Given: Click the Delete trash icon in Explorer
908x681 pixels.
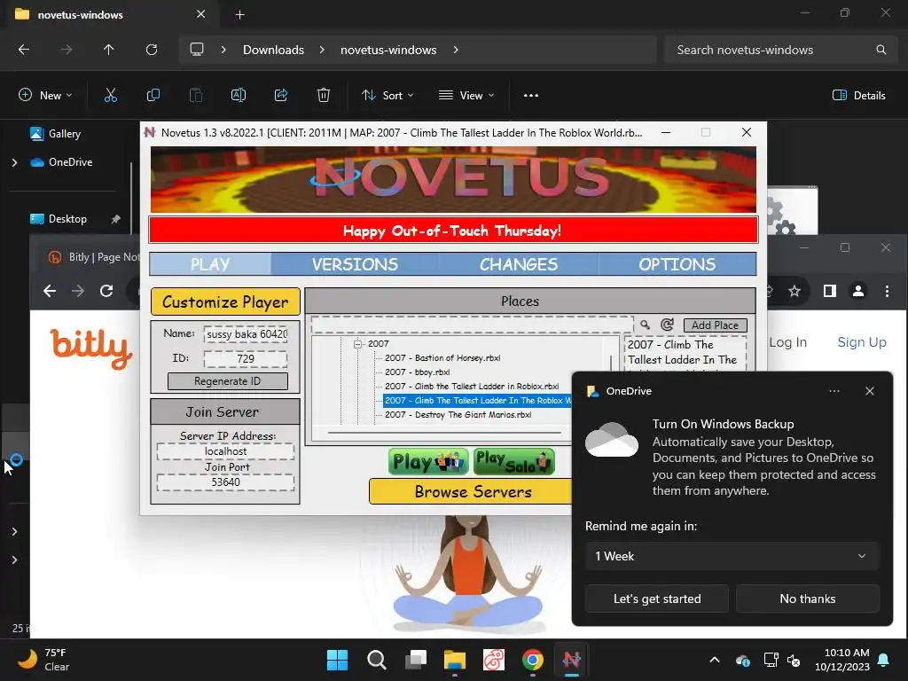Looking at the screenshot, I should click(x=324, y=96).
